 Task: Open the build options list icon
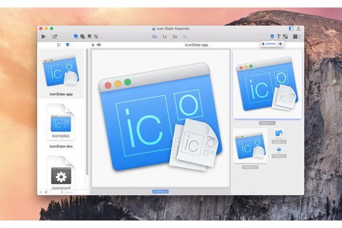click(x=54, y=36)
